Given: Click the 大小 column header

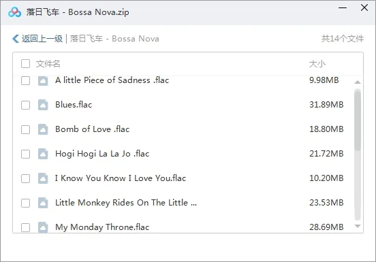Looking at the screenshot, I should 317,64.
